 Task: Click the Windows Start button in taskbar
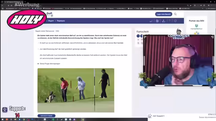[x=2, y=120]
